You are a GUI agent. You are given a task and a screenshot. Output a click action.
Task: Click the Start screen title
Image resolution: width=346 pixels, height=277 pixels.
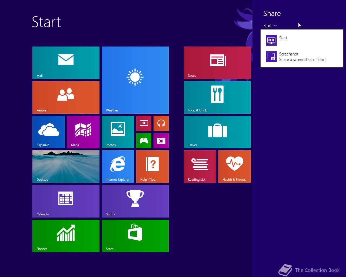pos(46,22)
